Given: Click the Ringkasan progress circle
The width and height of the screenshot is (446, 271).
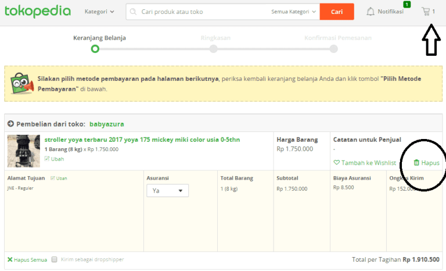Looking at the screenshot, I should [x=213, y=49].
